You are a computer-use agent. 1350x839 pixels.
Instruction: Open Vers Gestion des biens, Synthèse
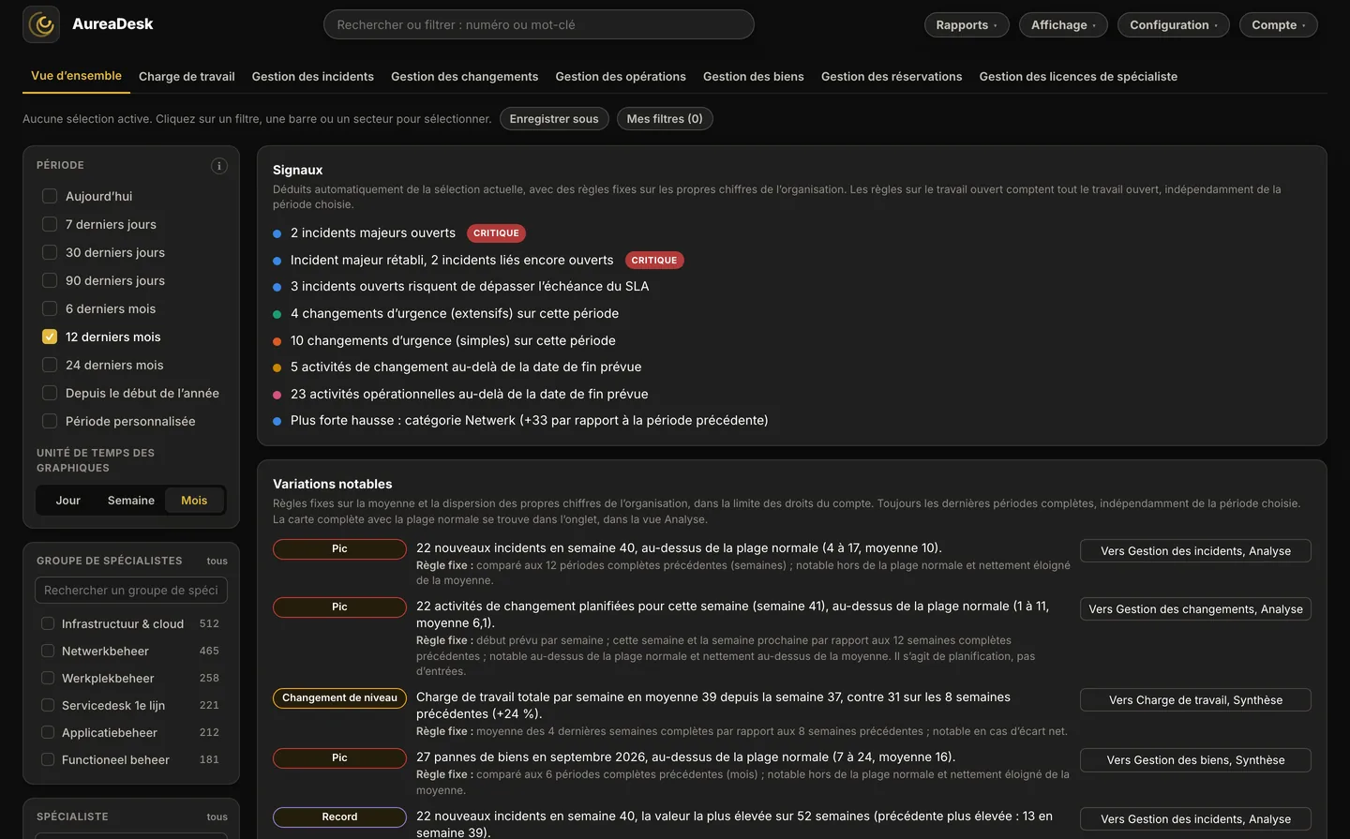tap(1195, 760)
